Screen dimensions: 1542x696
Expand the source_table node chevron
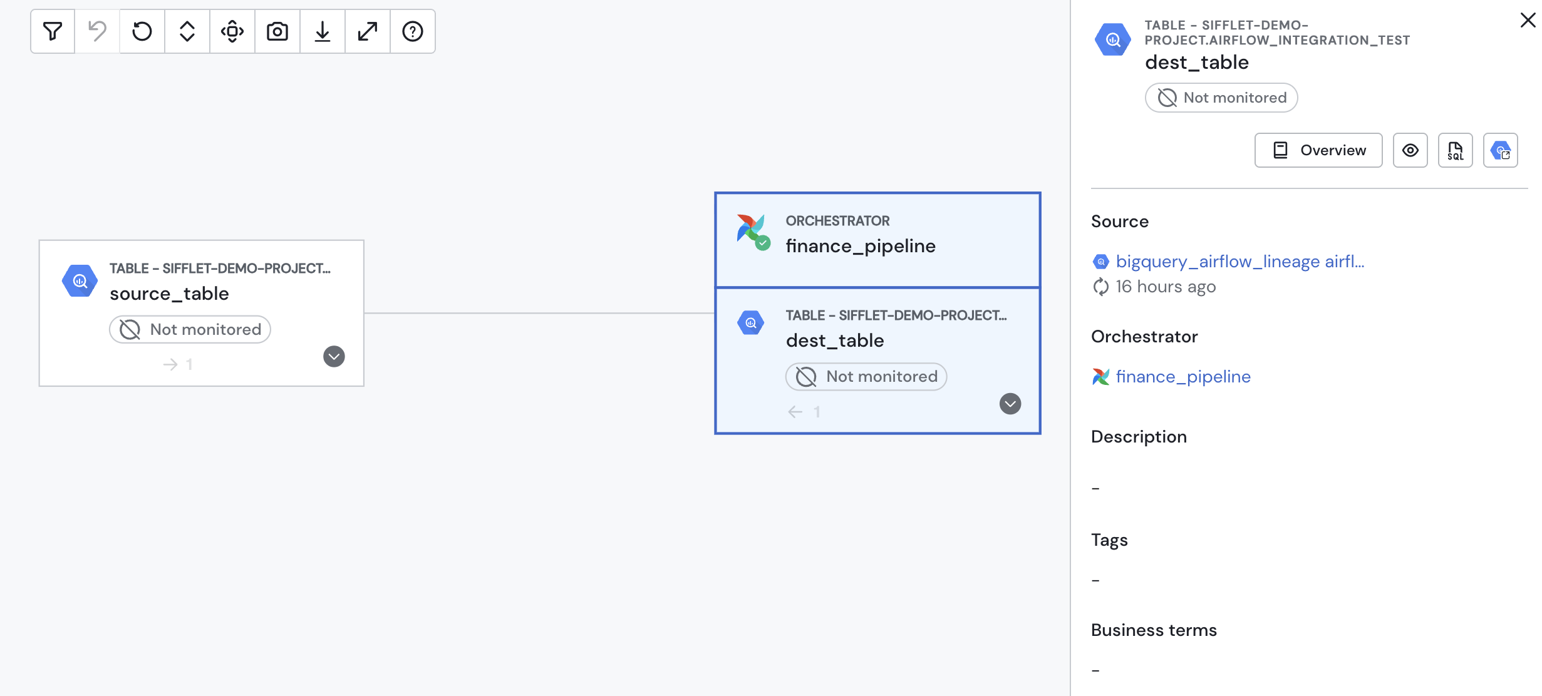point(334,356)
